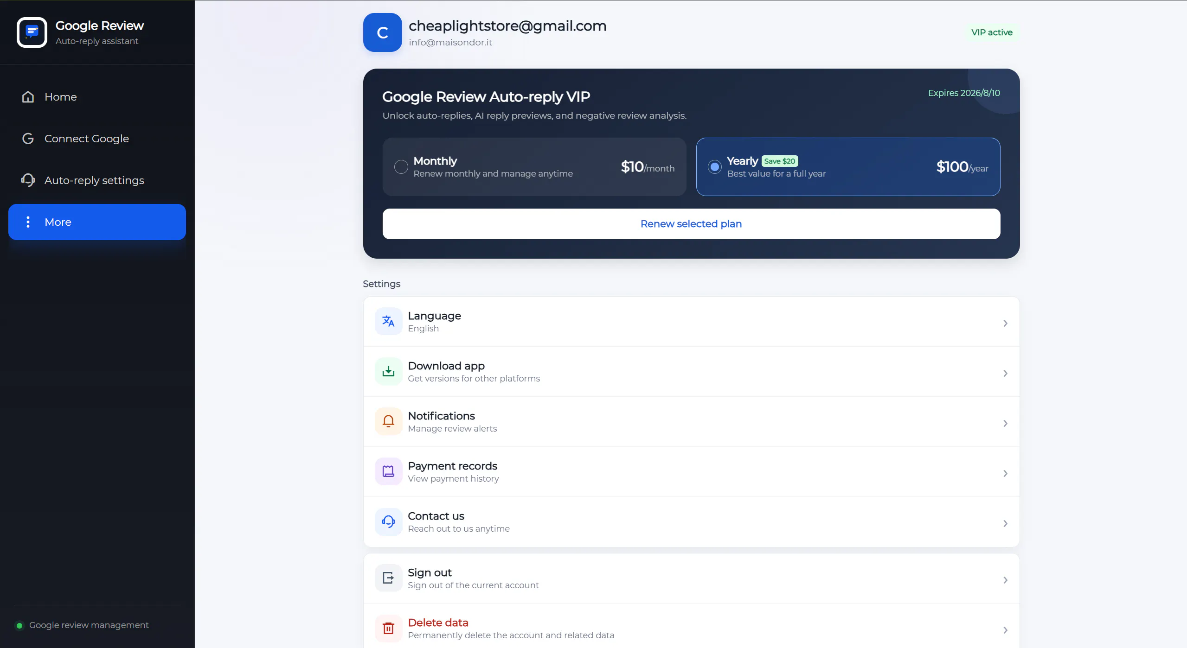
Task: Click the Expires 2026/8/10 text
Action: [964, 93]
